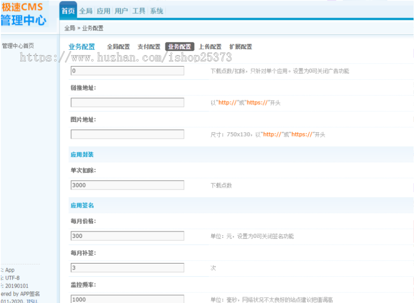Go to the 用户 top navigation item
414x303 pixels.
pyautogui.click(x=121, y=11)
